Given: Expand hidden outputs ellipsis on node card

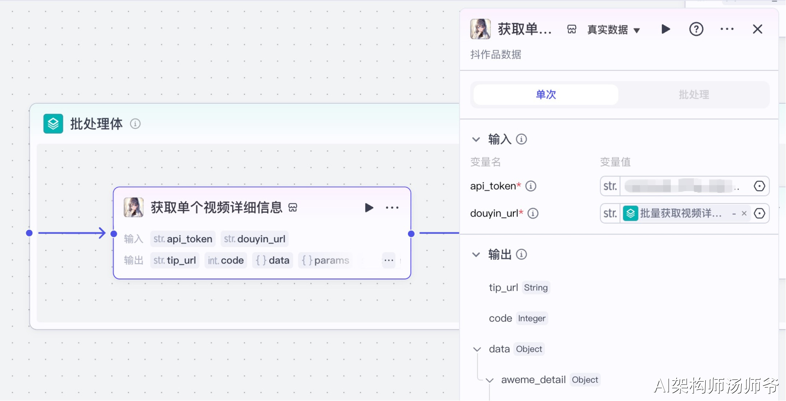Looking at the screenshot, I should (389, 261).
